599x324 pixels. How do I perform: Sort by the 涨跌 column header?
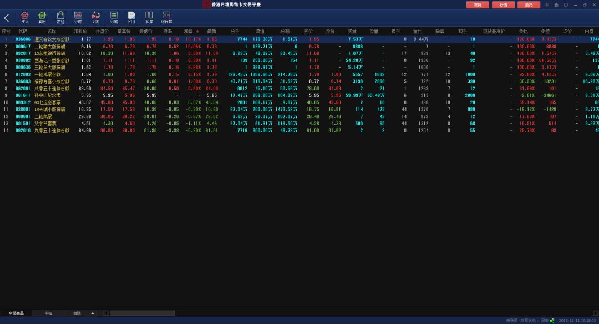point(168,32)
